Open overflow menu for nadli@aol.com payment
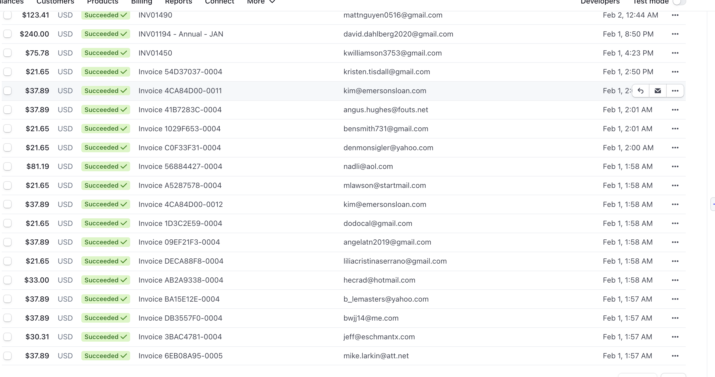Image resolution: width=715 pixels, height=377 pixels. (x=675, y=167)
